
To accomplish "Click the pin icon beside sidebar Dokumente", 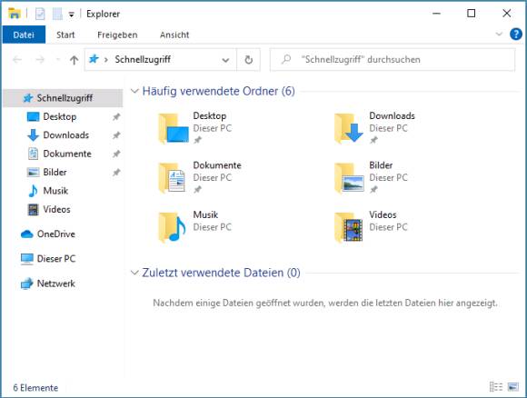I will [x=116, y=154].
